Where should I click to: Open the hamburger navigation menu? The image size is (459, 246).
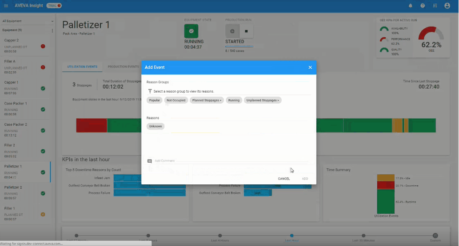pyautogui.click(x=6, y=6)
